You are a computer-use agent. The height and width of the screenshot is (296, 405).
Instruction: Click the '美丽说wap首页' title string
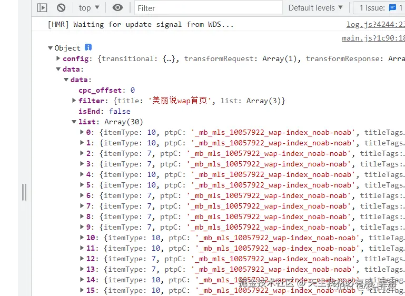[180, 101]
